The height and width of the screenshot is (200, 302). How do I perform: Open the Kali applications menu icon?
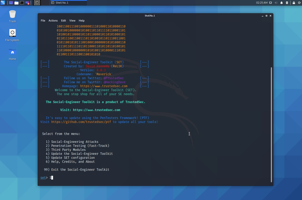pyautogui.click(x=3, y=3)
